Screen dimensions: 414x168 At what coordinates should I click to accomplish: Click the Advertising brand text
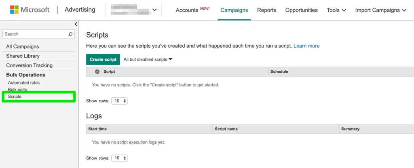click(x=80, y=10)
